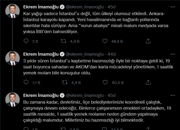Click verified badge on the first tweet

click(62, 6)
